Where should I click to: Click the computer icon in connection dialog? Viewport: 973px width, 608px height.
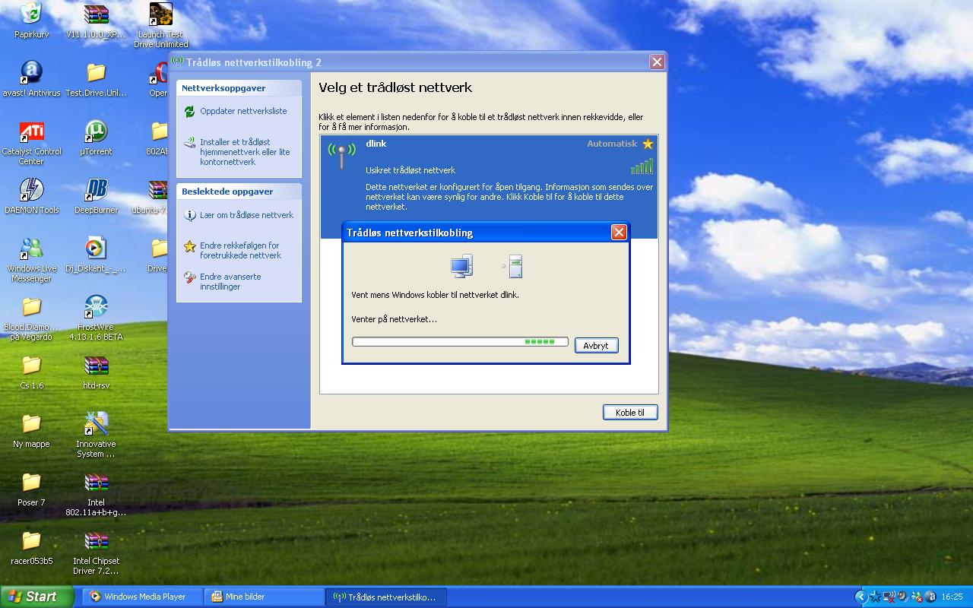coord(461,266)
